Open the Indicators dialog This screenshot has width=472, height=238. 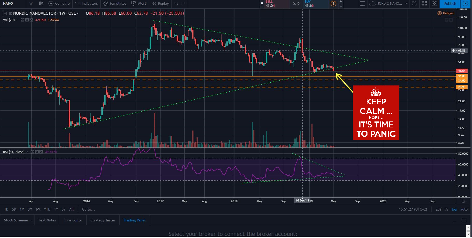pos(86,3)
